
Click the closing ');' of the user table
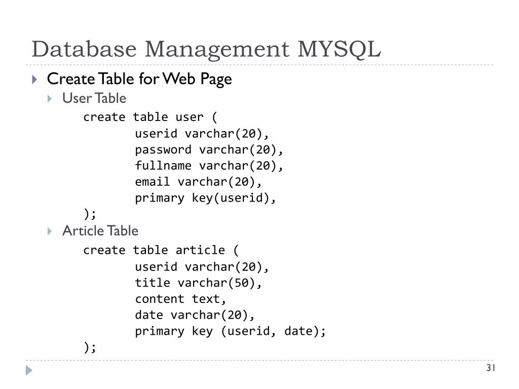coord(90,214)
